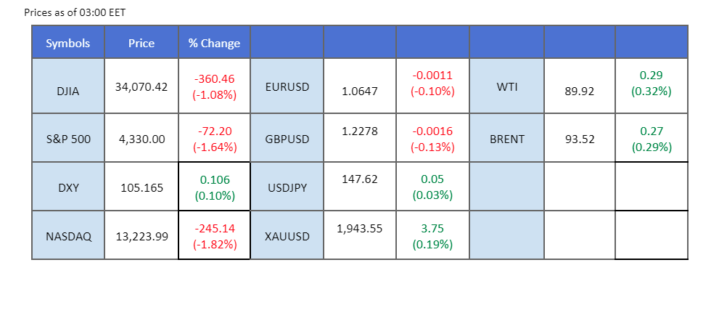Screen dimensions: 719x321
Task: Click the EURUSD symbol cell
Action: (x=287, y=86)
